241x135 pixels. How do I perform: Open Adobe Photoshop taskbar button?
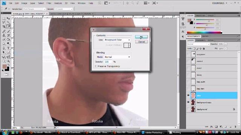(x=153, y=132)
